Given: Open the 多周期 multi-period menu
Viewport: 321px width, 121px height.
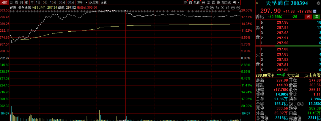Looking at the screenshot, I should (x=94, y=2).
